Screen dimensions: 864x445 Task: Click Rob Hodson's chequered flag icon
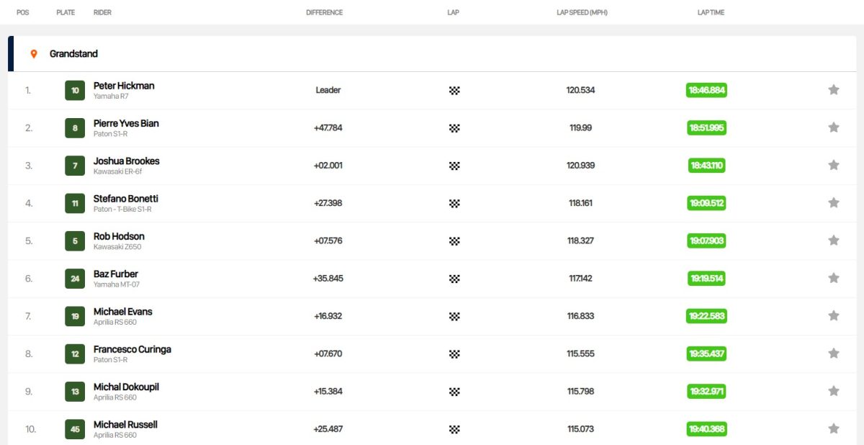[x=454, y=241]
